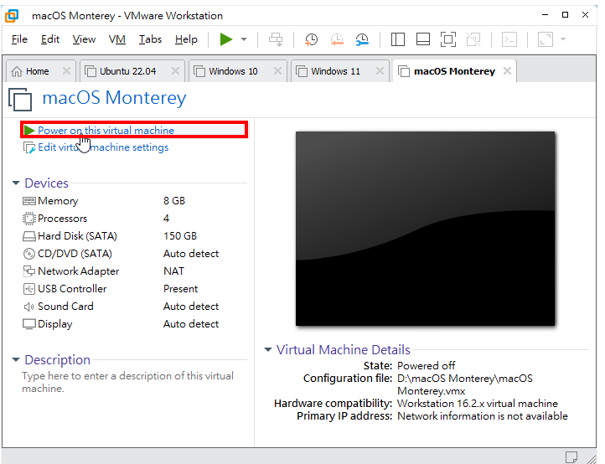This screenshot has height=464, width=605.
Task: Toggle the library sidebar panel icon
Action: 398,39
